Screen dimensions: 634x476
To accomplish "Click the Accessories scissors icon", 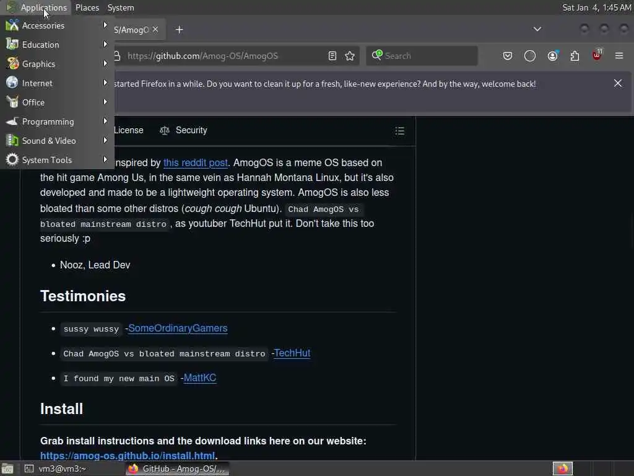I will (12, 25).
